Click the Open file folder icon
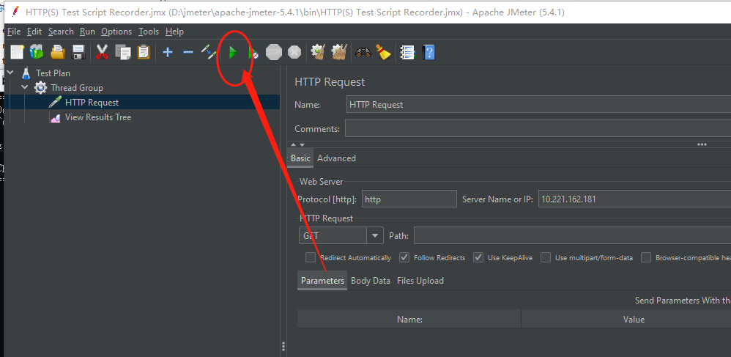The width and height of the screenshot is (731, 357). coord(58,52)
